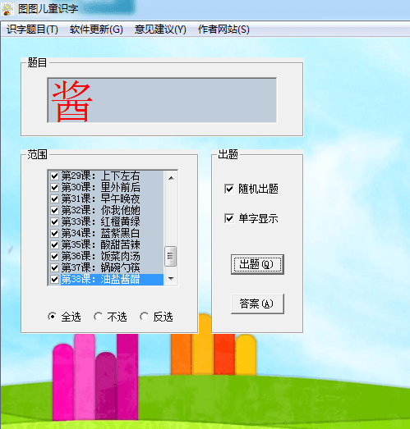Click the lesson list scrollbar thumb
This screenshot has width=410, height=429.
pos(170,256)
